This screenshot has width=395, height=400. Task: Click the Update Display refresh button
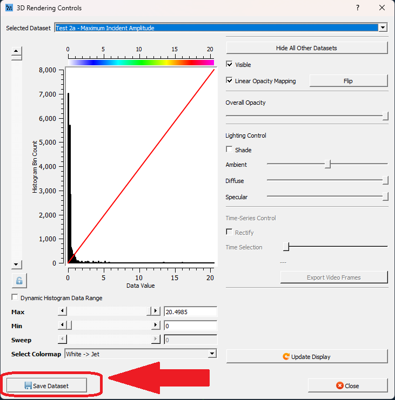306,356
